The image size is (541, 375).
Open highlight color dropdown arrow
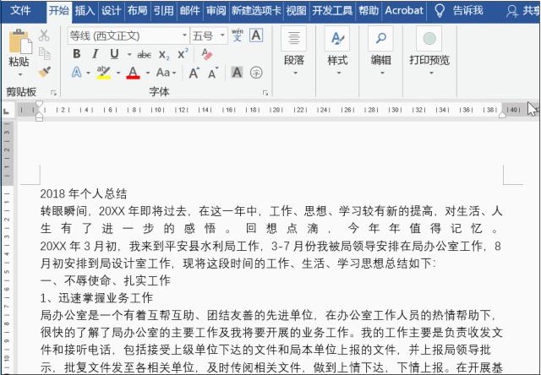[118, 73]
